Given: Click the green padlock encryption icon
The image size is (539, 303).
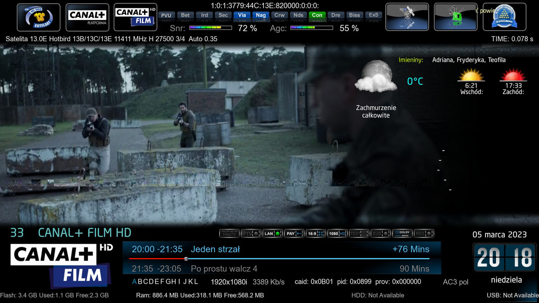Looking at the screenshot, I should 456,17.
